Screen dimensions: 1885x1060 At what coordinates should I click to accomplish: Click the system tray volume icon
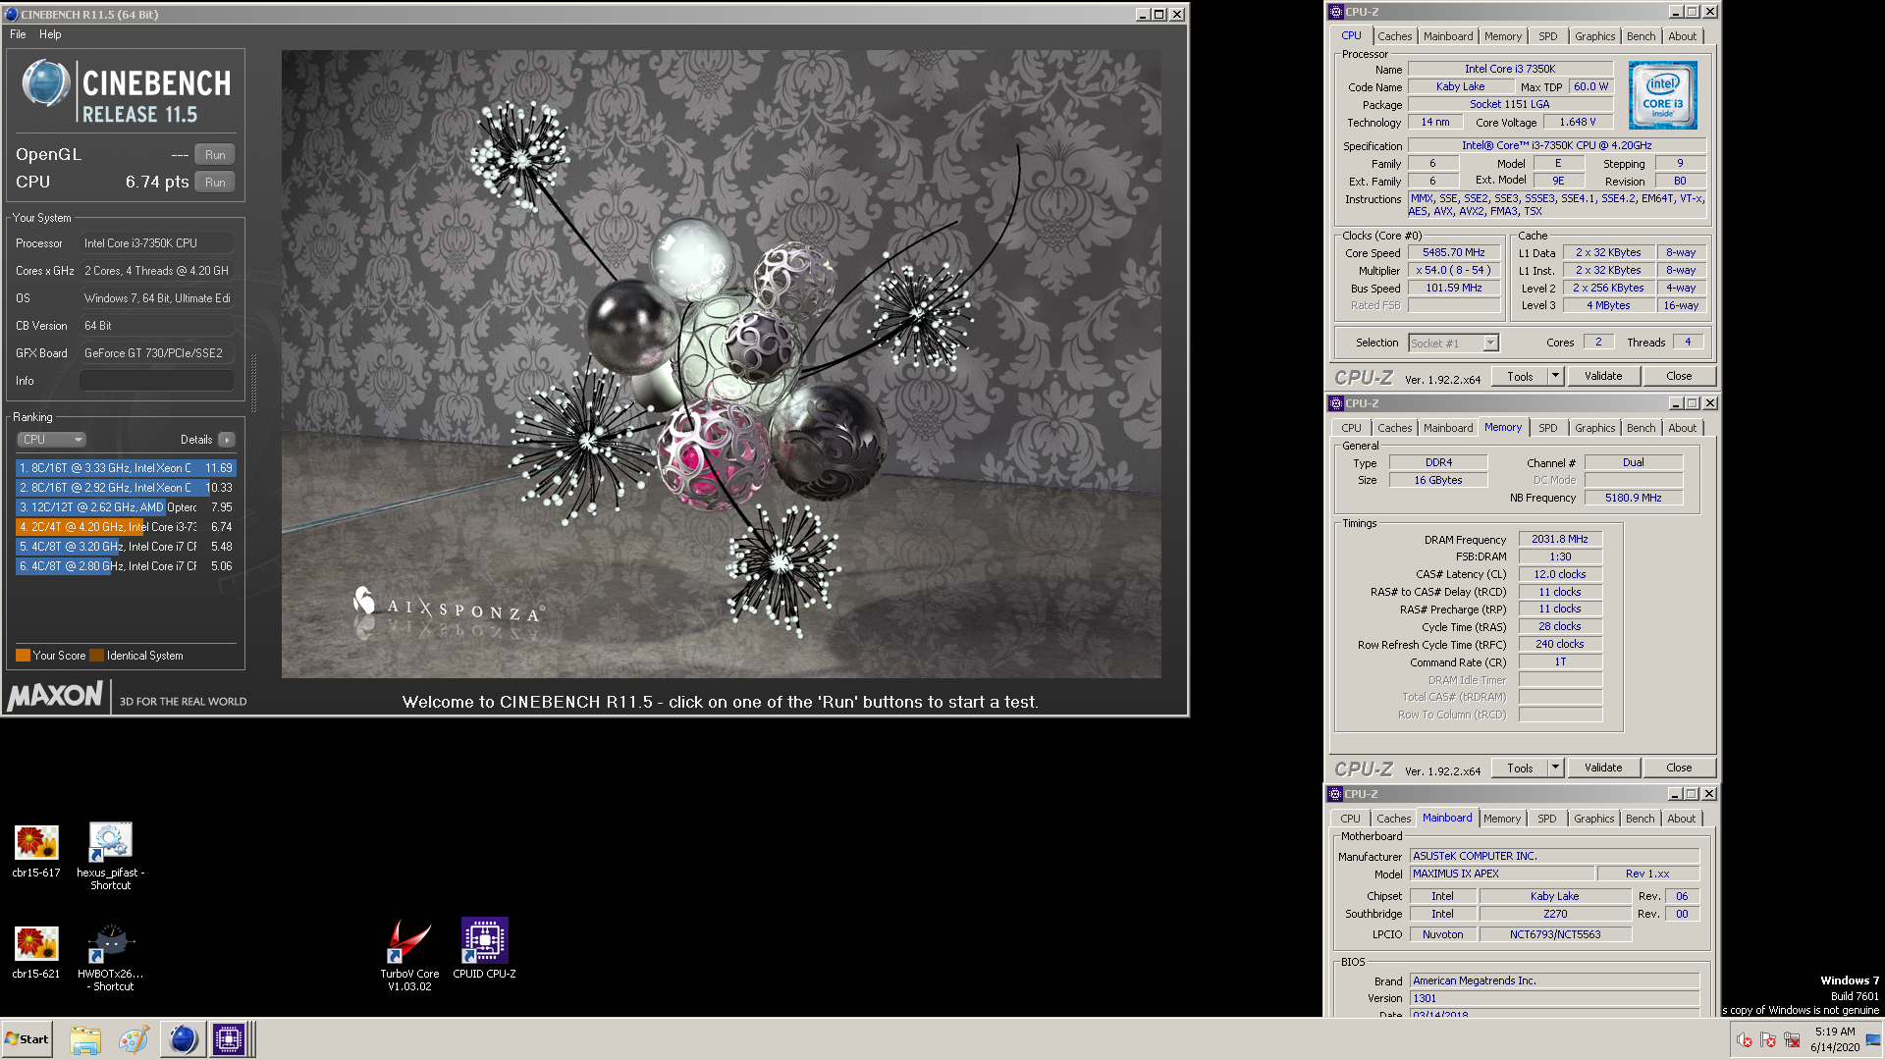1744,1039
